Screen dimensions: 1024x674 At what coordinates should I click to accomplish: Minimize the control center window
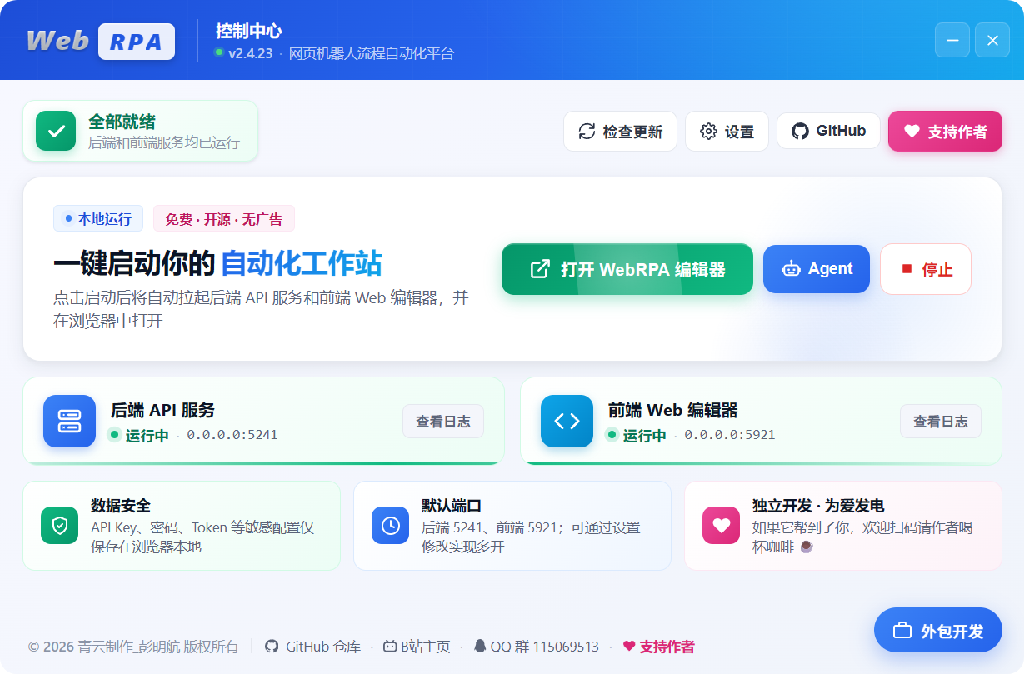tap(952, 40)
